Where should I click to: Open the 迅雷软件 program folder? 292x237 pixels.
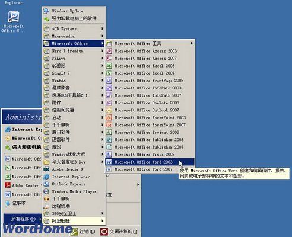[x=74, y=140]
